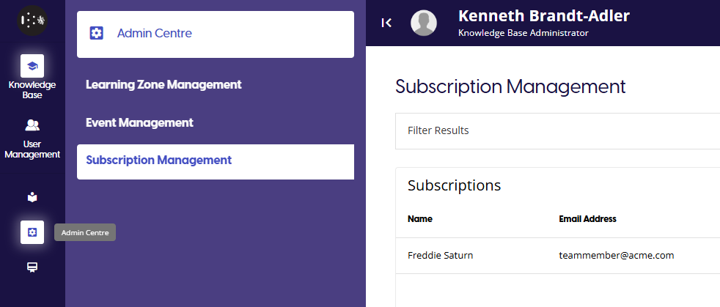Click the user avatar picture
The image size is (720, 307).
pyautogui.click(x=424, y=23)
